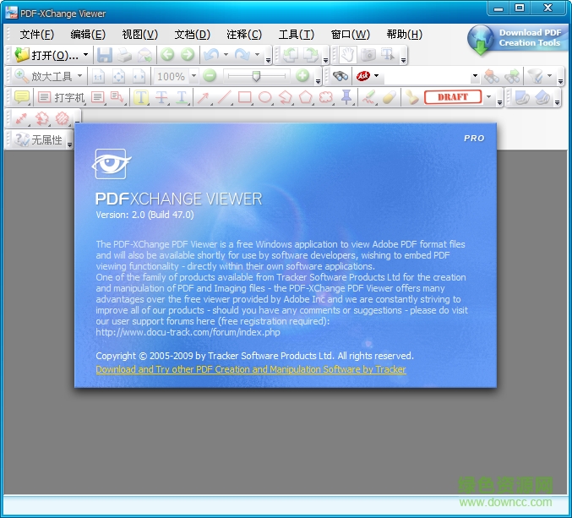Expand the 打开 (Open) dropdown arrow

85,56
